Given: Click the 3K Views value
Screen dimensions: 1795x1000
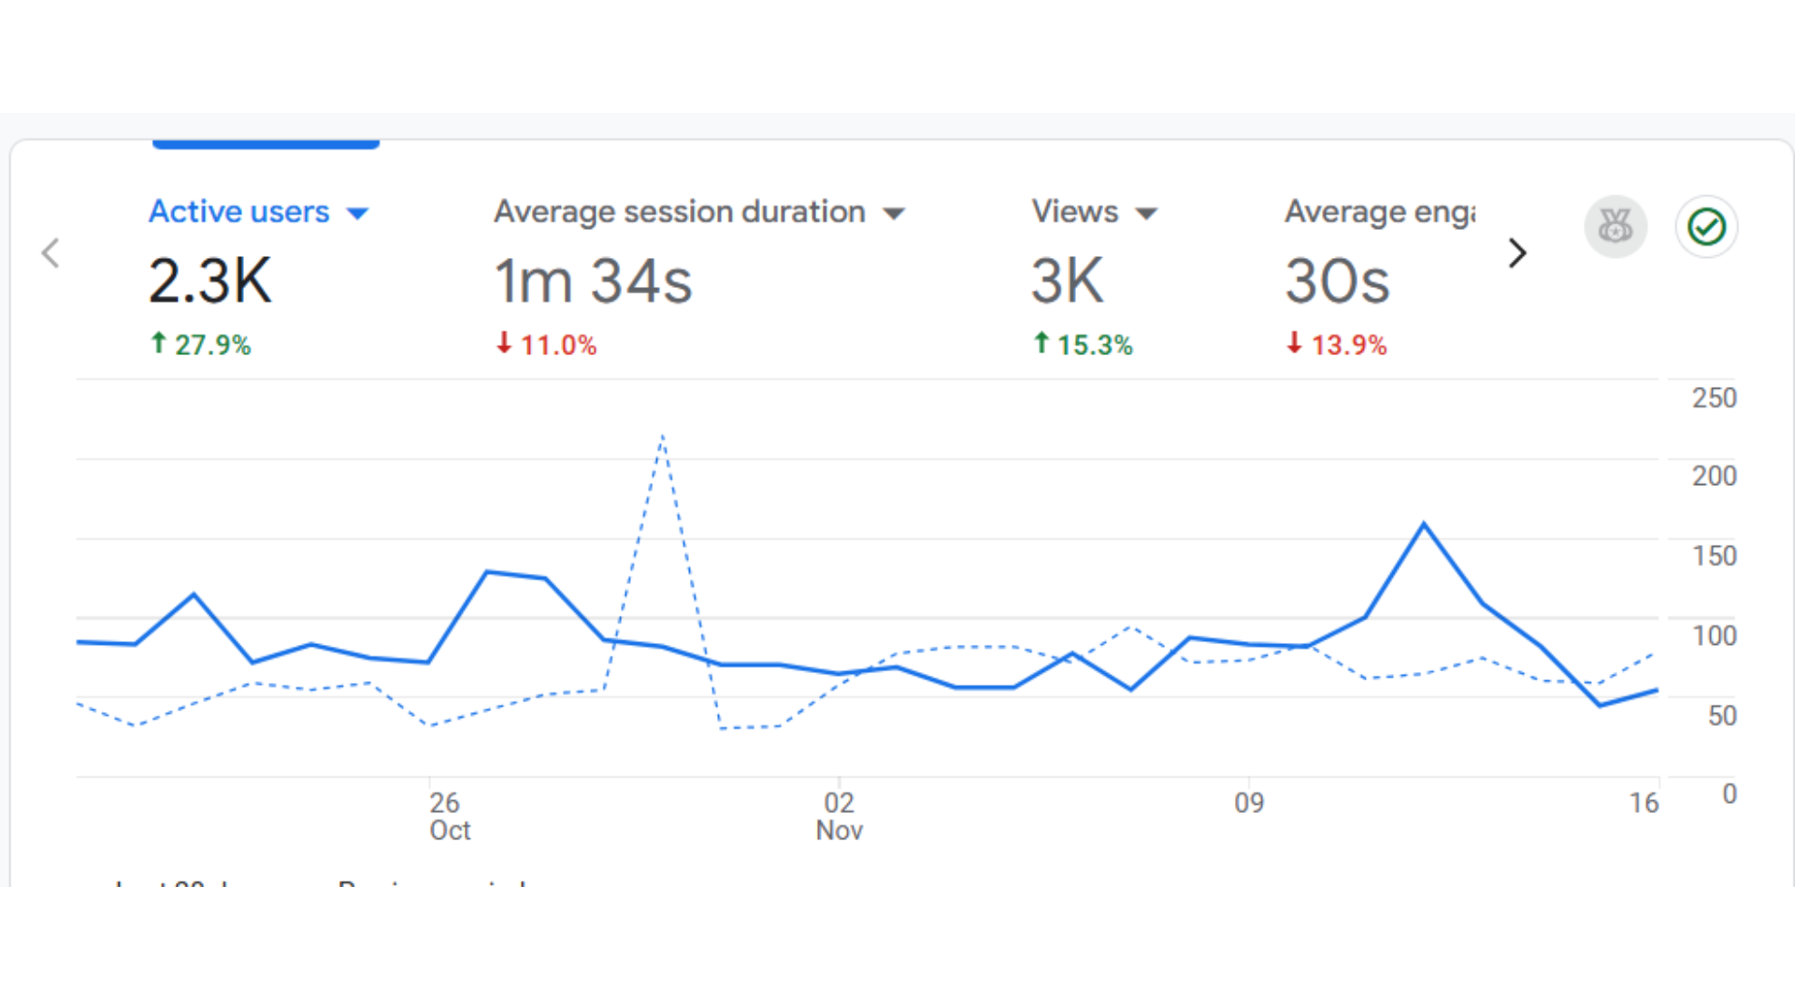Looking at the screenshot, I should pyautogui.click(x=1067, y=279).
